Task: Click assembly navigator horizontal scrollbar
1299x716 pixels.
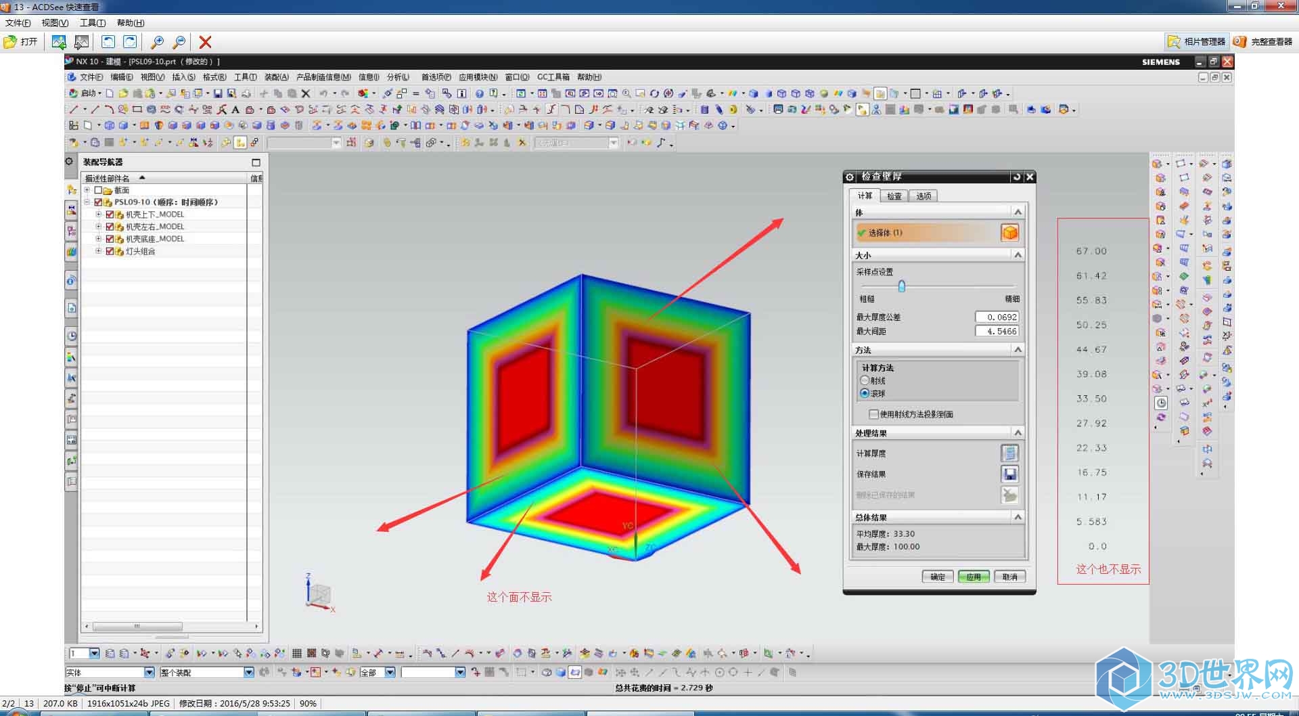Action: click(x=137, y=627)
